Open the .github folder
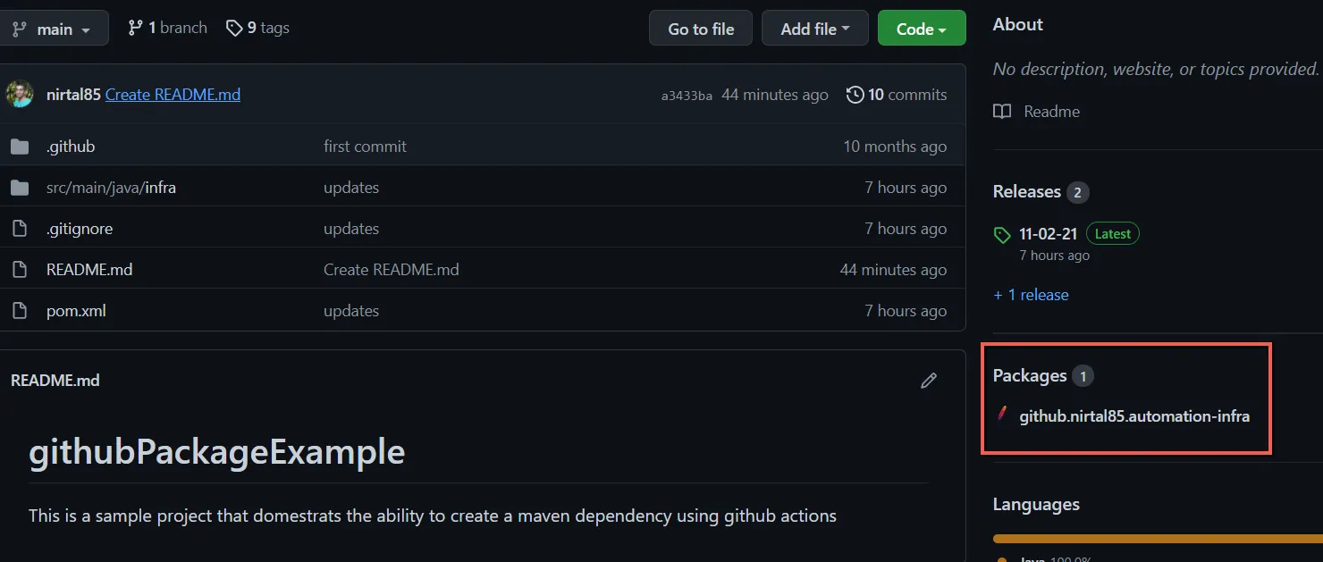This screenshot has width=1323, height=562. coord(71,147)
